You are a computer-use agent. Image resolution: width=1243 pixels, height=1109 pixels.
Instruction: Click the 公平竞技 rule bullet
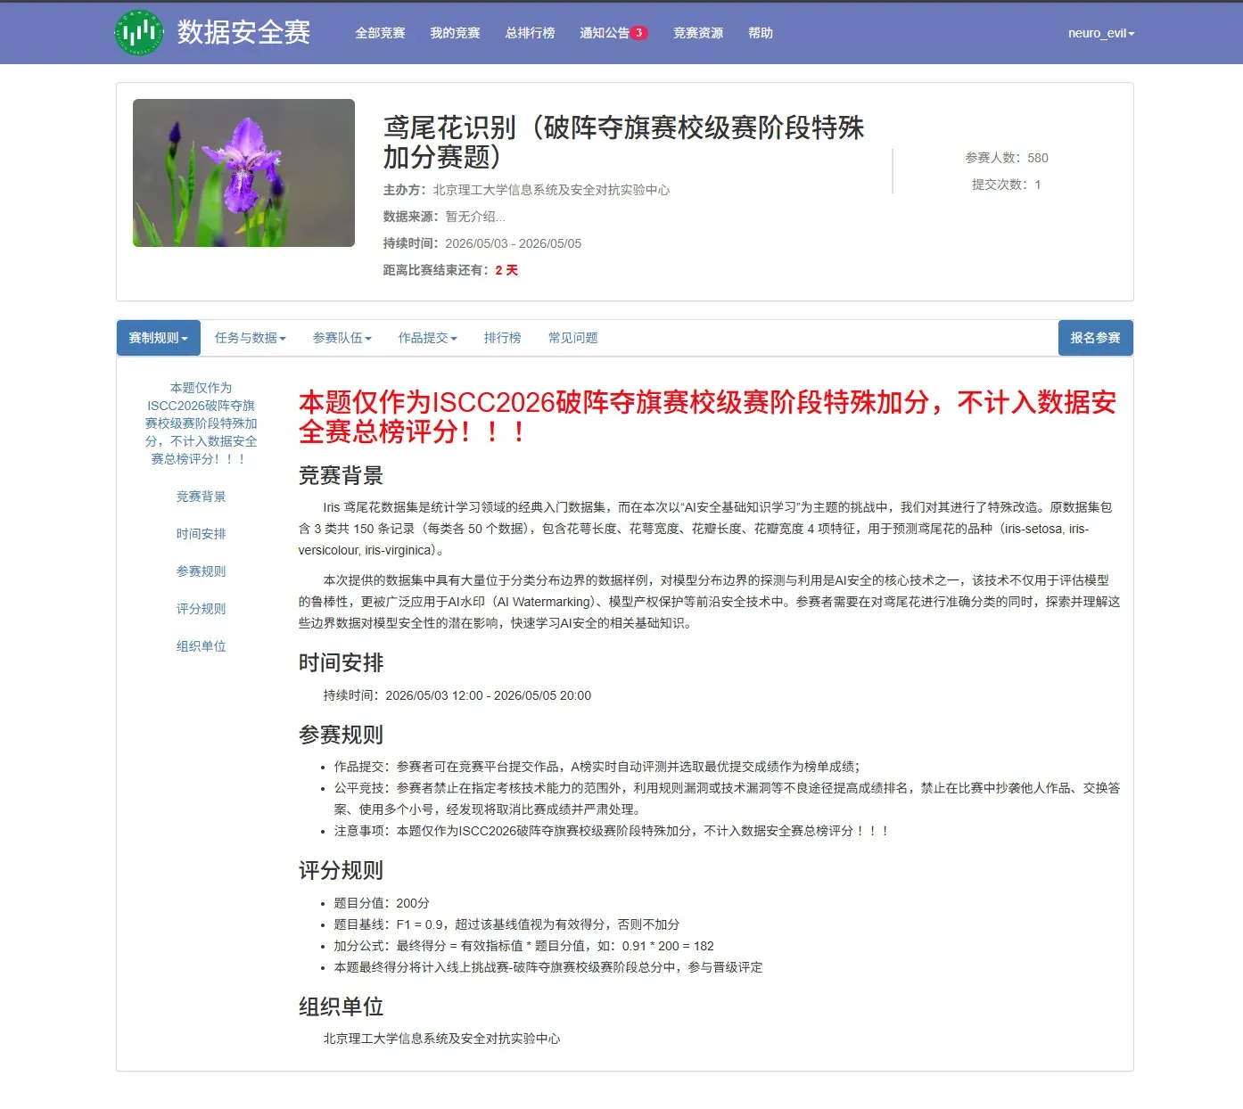(x=727, y=799)
